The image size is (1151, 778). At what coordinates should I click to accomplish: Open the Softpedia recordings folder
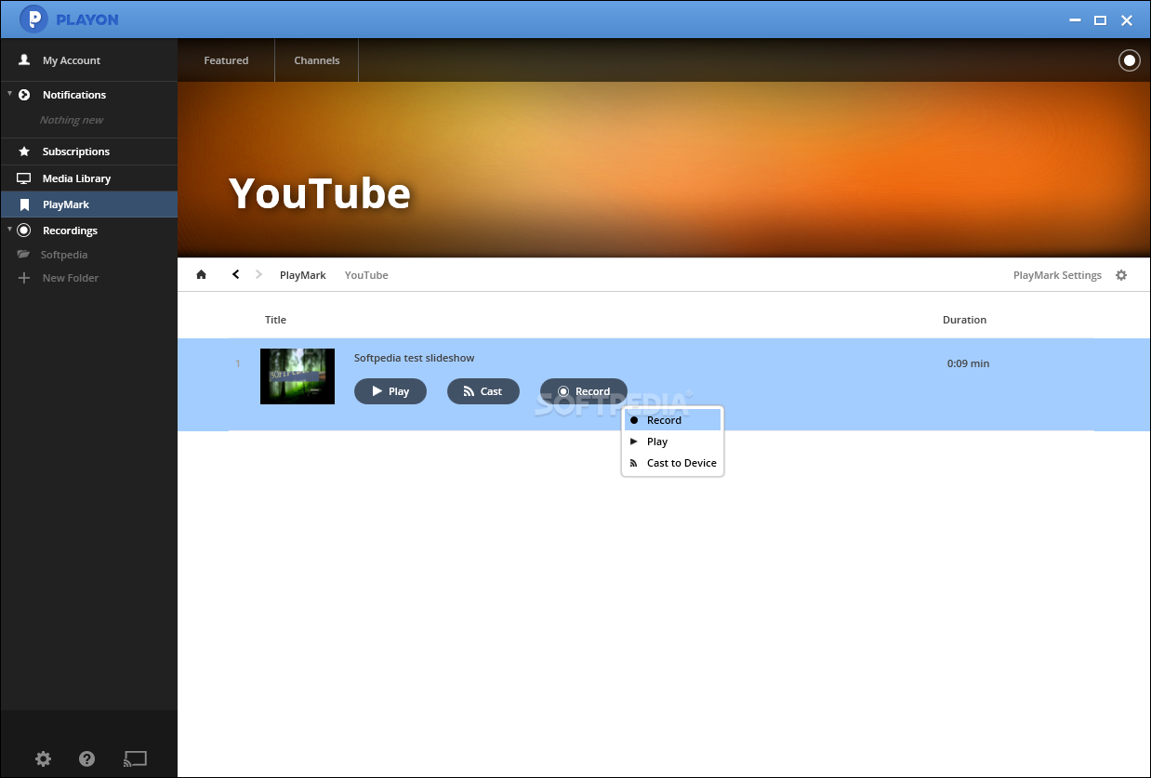click(64, 255)
